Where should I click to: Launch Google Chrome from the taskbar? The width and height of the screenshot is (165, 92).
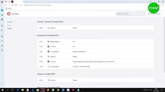[58, 90]
